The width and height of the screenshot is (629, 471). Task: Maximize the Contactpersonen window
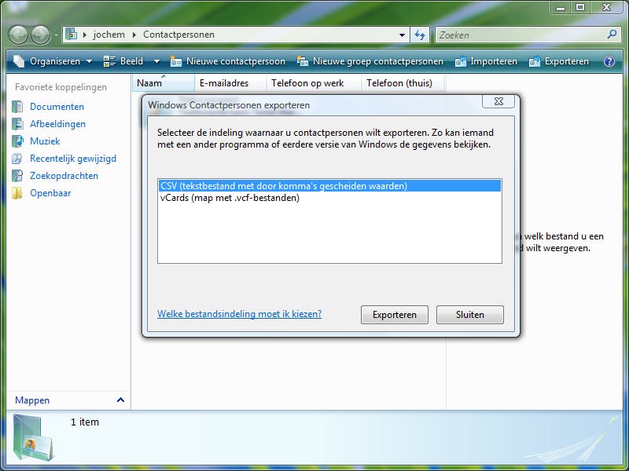(580, 7)
